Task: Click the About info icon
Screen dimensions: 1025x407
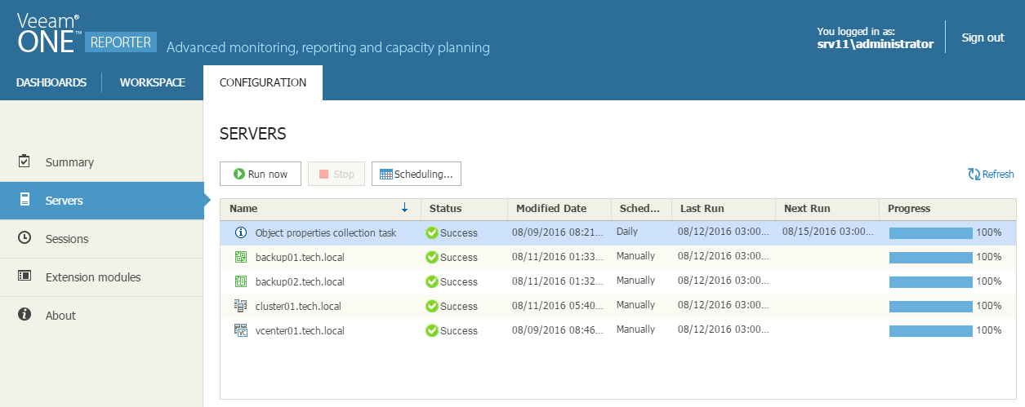Action: [25, 315]
